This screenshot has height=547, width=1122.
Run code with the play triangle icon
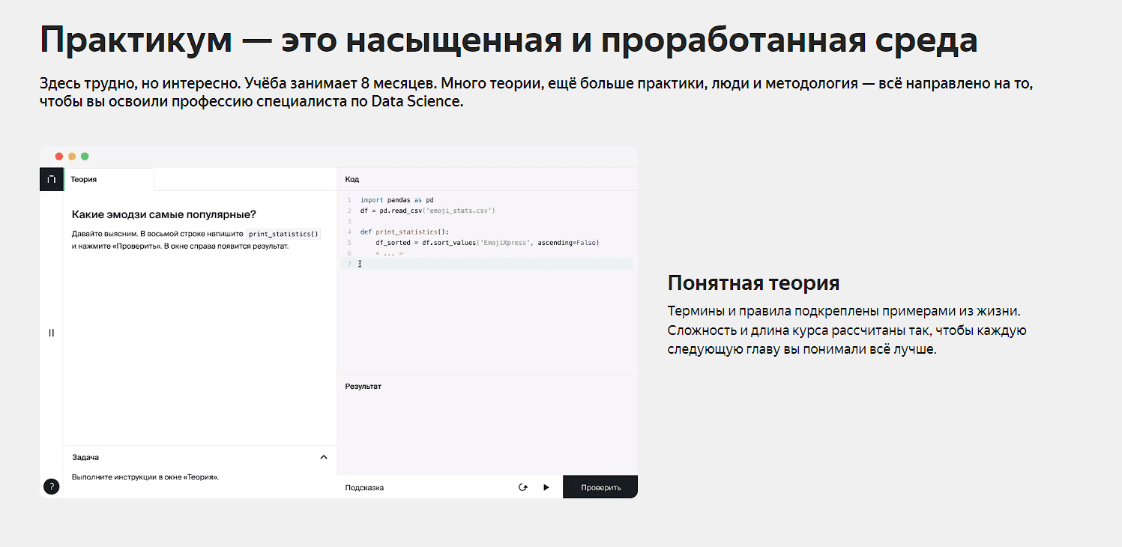pyautogui.click(x=546, y=488)
